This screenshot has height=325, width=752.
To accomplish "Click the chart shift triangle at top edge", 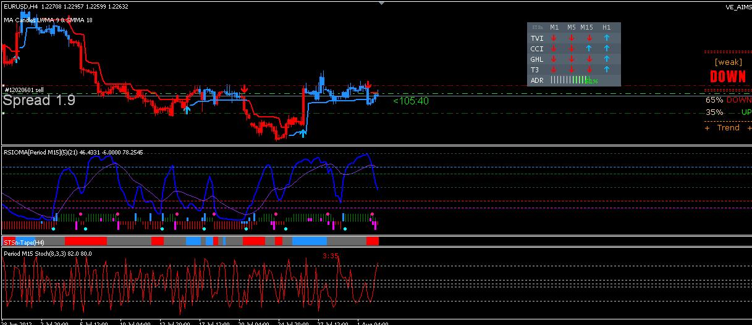I will tap(381, 3).
